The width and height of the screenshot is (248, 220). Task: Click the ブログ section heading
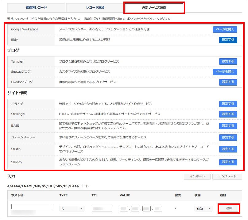[x=13, y=50]
